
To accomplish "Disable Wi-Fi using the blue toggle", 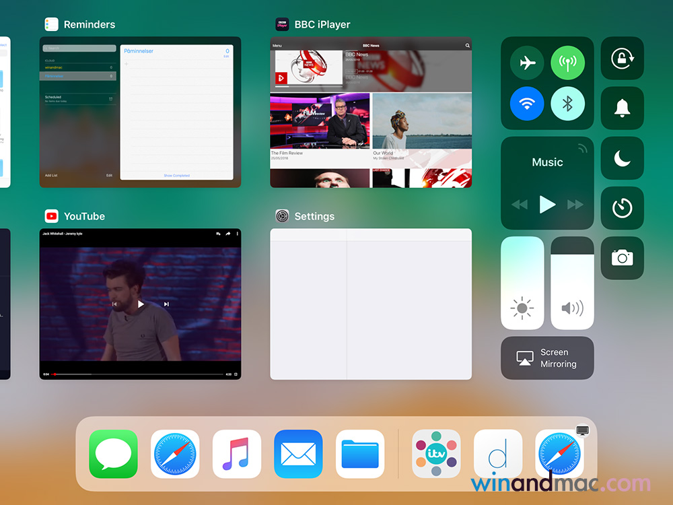I will 527,104.
